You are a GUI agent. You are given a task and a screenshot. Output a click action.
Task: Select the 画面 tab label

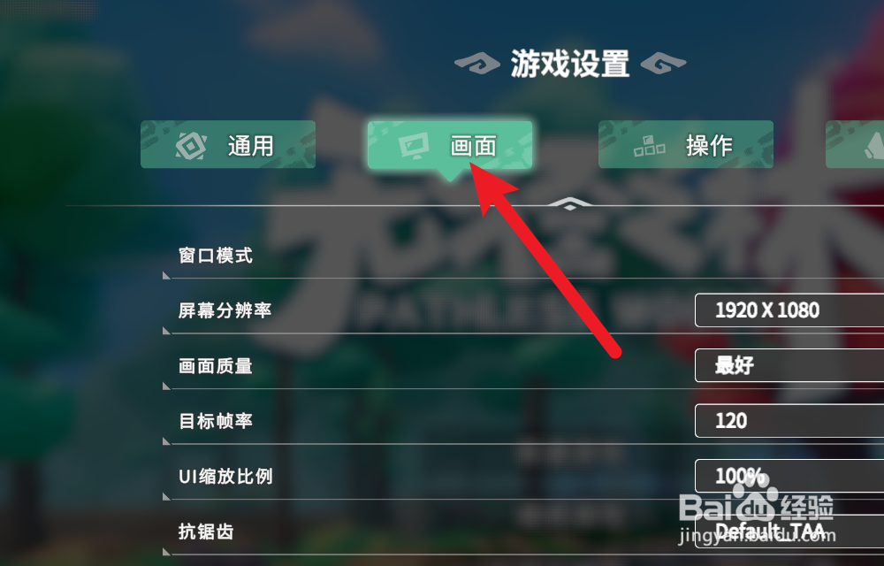(473, 146)
